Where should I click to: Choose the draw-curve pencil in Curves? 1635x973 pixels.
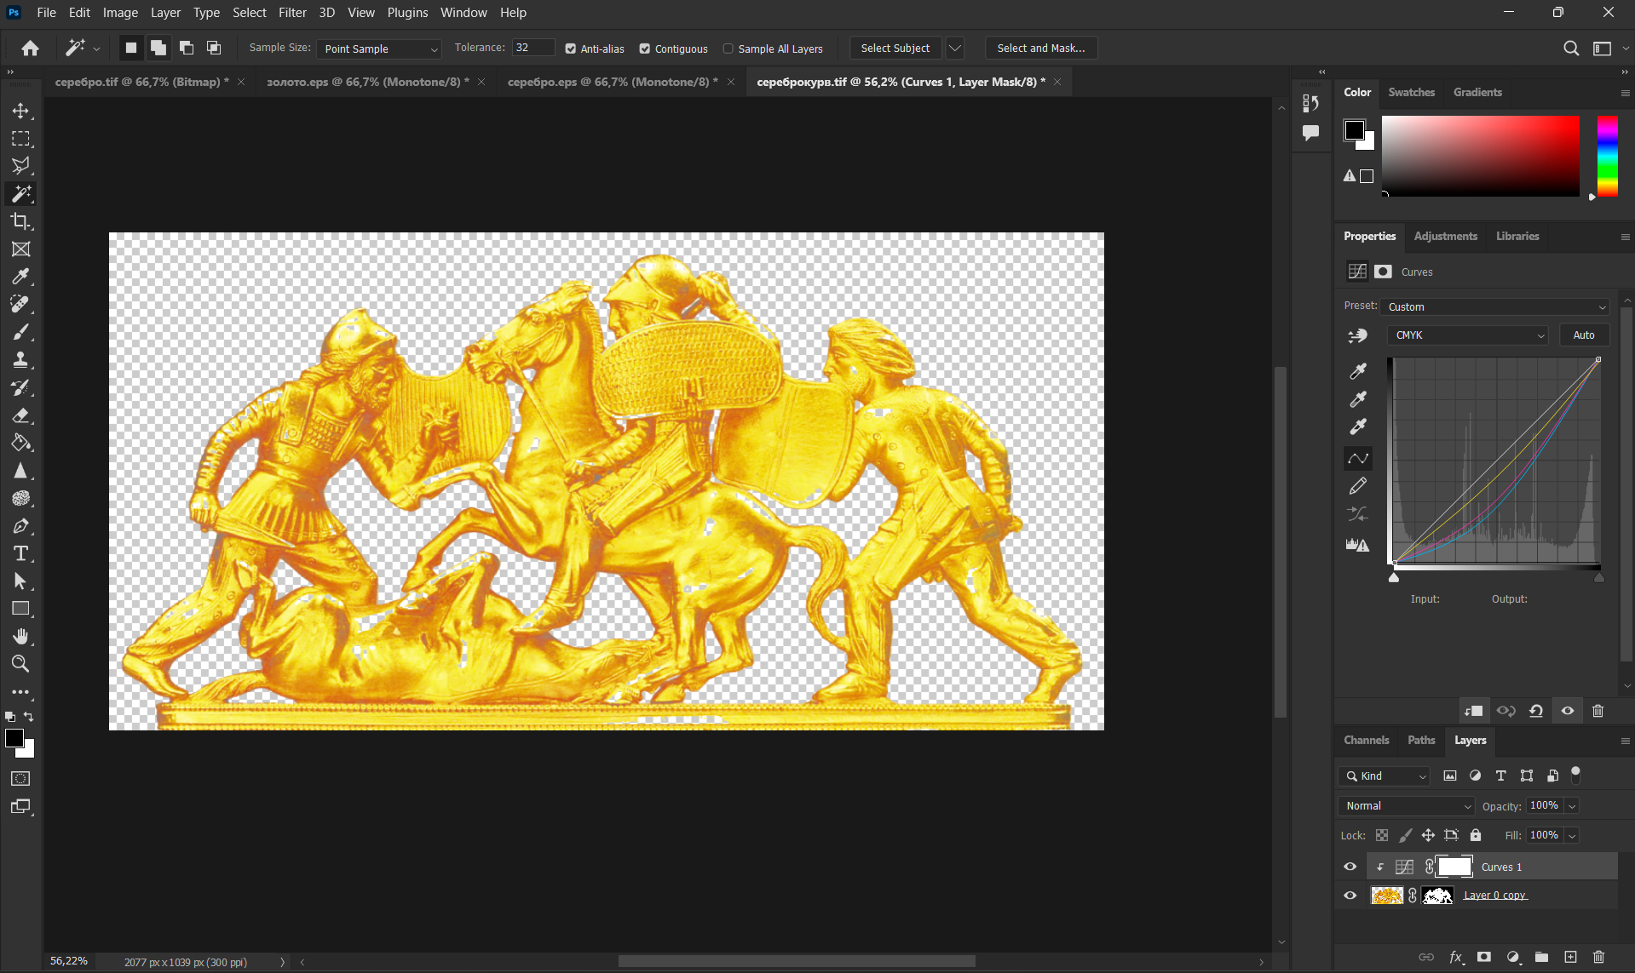(x=1357, y=486)
